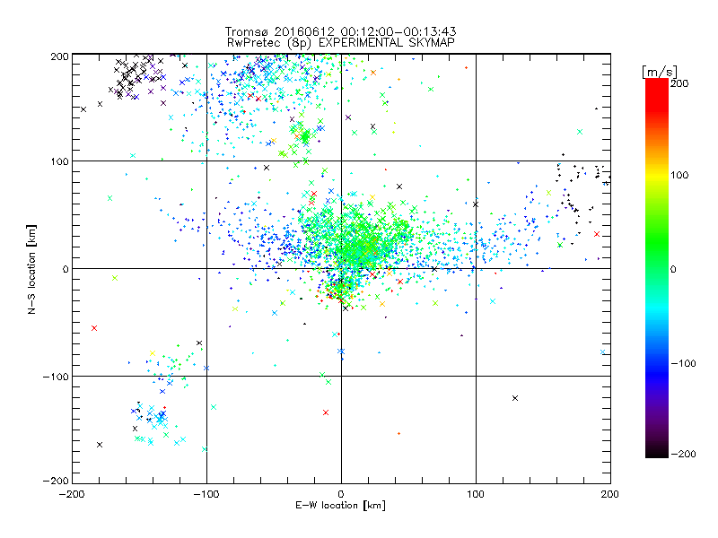Click the red X marker near the left edge below zero
718x538 pixels.
94,328
